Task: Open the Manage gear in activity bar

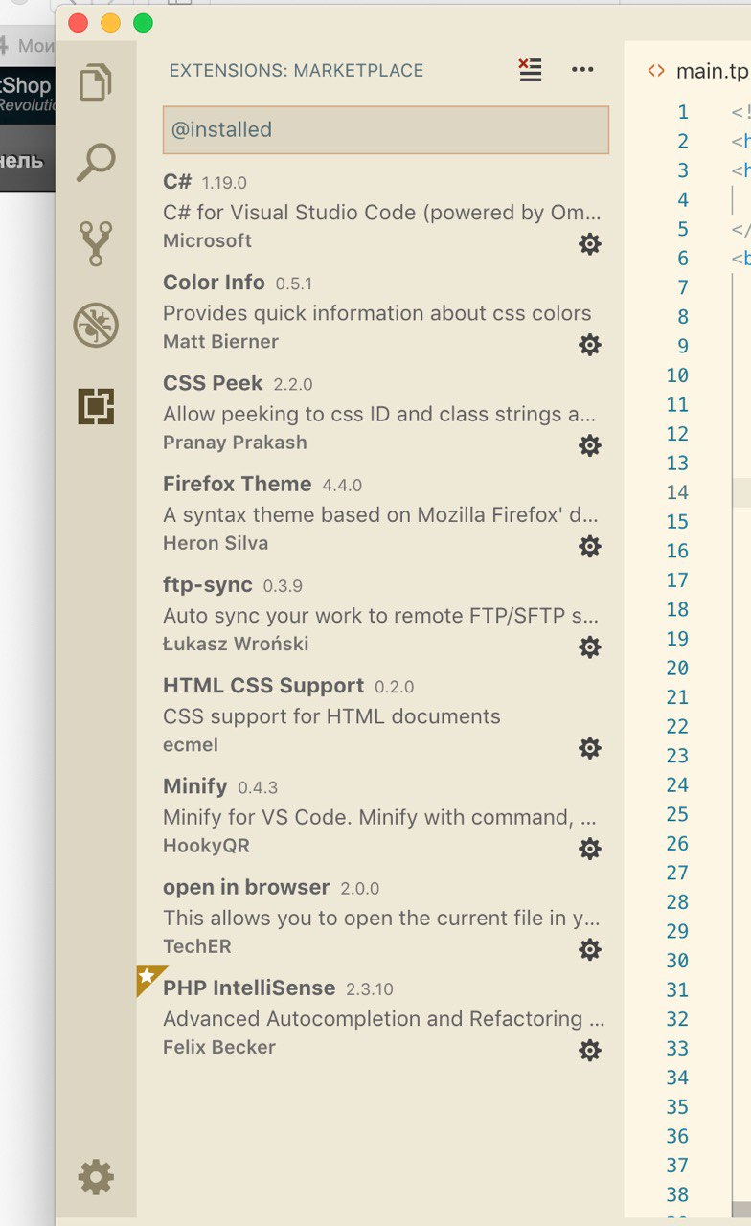Action: pyautogui.click(x=96, y=1176)
